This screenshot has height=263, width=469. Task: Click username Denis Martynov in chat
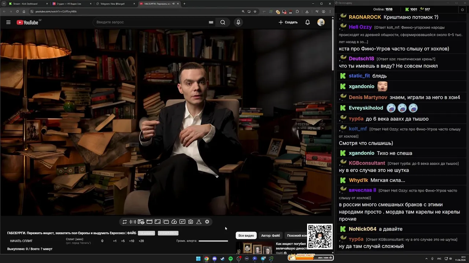tap(368, 97)
